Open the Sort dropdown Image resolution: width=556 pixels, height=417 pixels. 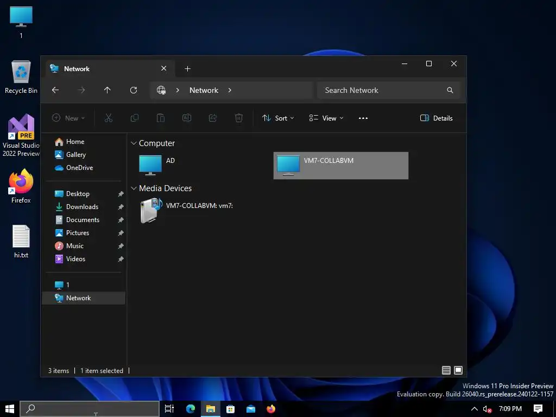[278, 118]
